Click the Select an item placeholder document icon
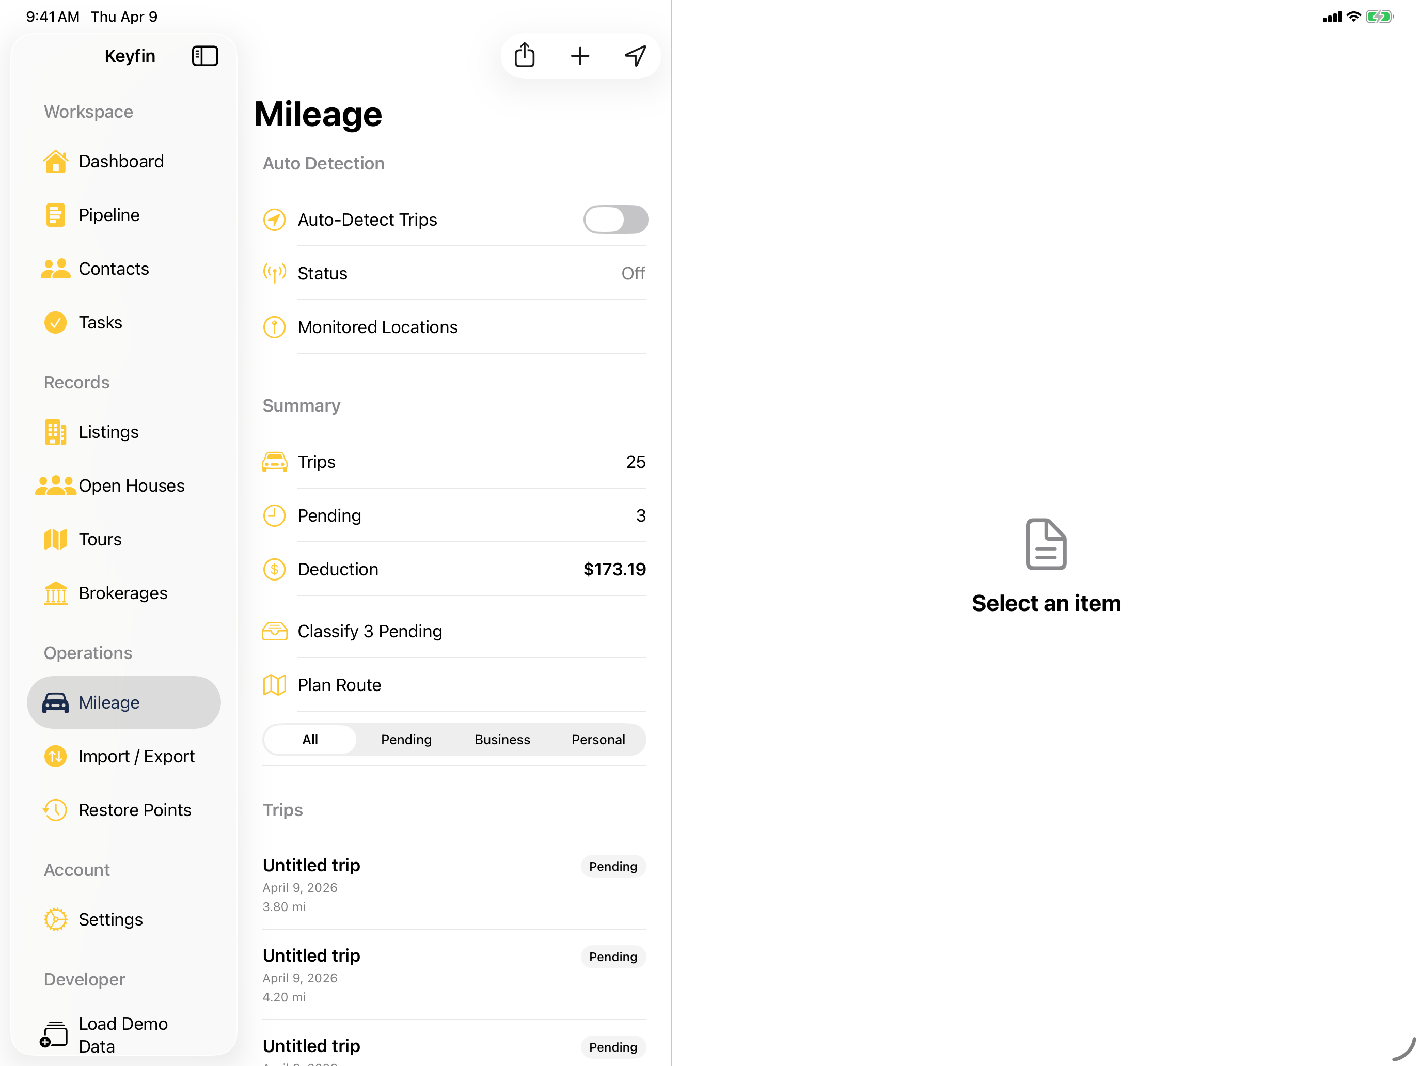 tap(1046, 544)
